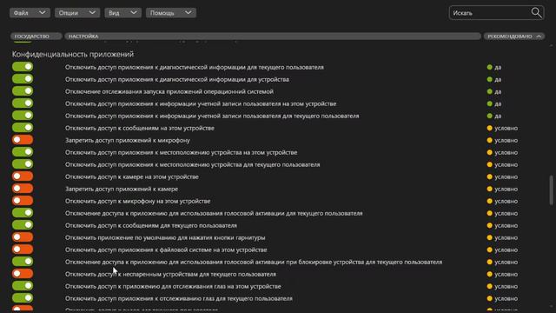556x313 pixels.
Task: Disable toggle for Отключить доступ к сообщениям на этом устройстве
Action: pos(23,128)
